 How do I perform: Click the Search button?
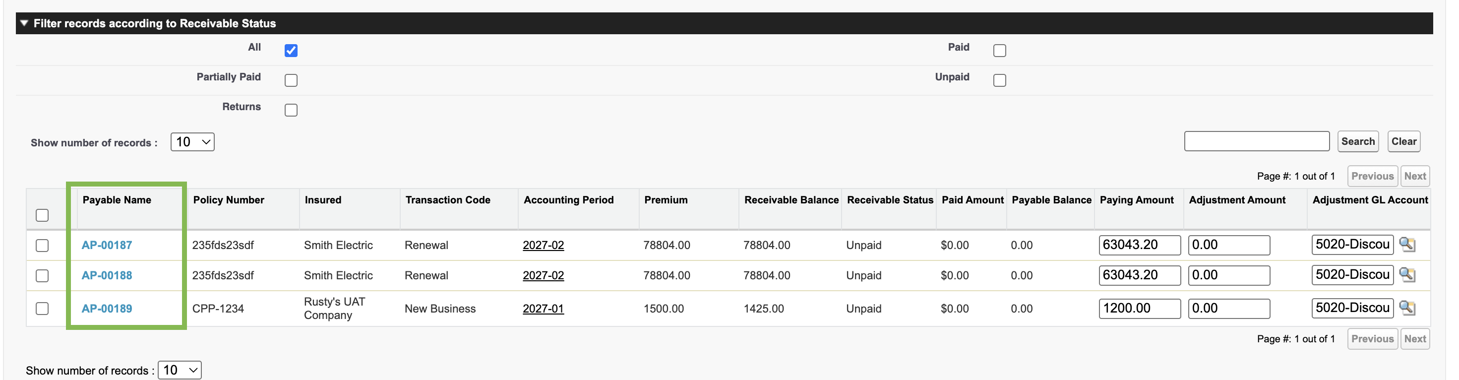coord(1358,141)
